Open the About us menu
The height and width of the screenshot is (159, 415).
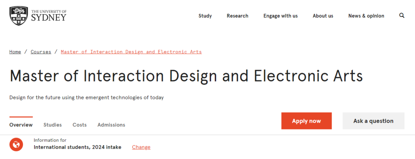pyautogui.click(x=323, y=16)
